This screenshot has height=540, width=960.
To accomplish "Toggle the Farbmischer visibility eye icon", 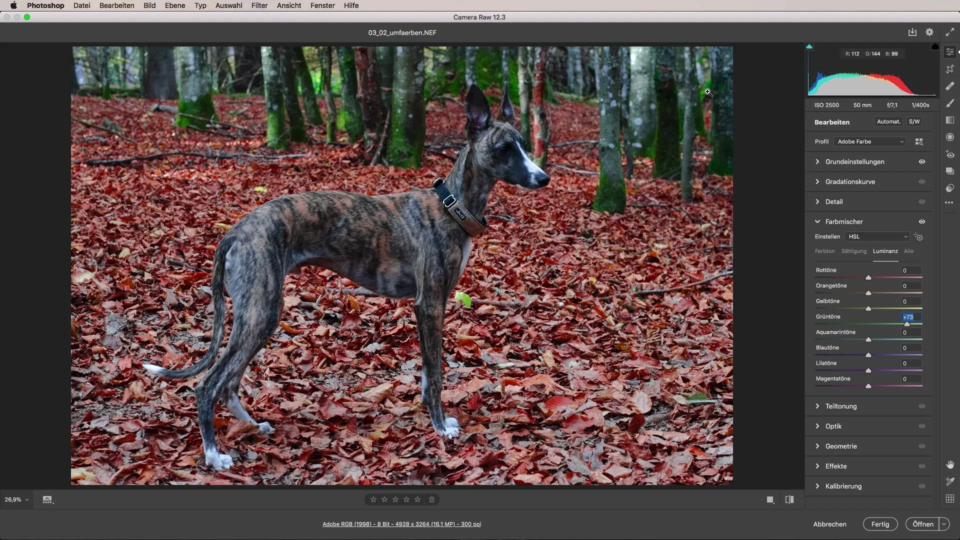I will click(x=922, y=222).
